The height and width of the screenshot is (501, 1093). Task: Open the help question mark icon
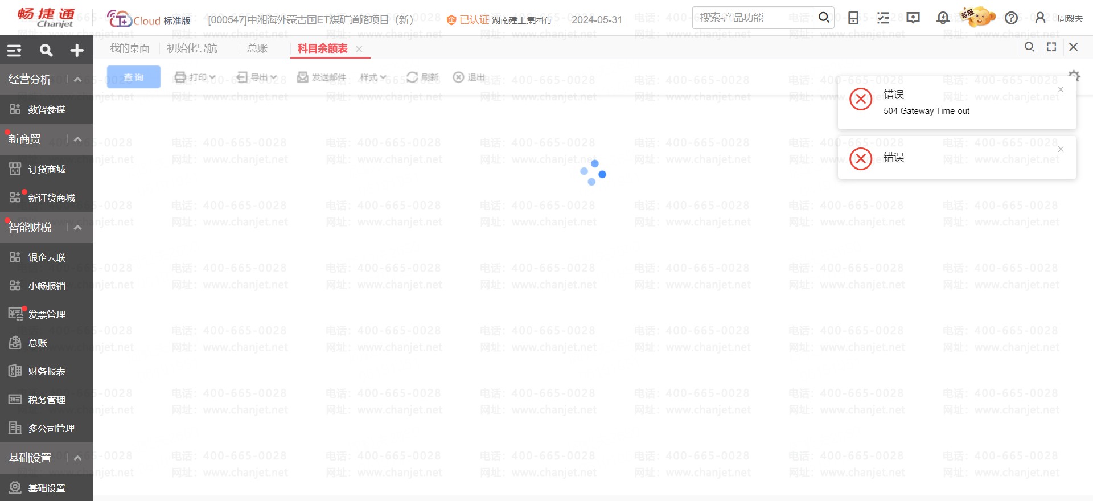click(1012, 18)
